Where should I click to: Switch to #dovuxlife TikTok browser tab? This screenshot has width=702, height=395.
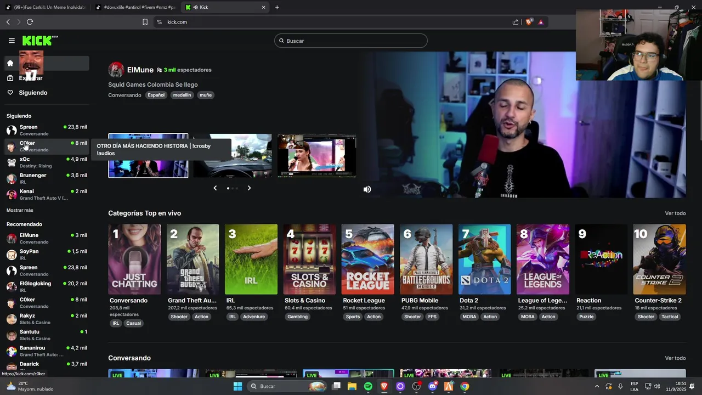[x=135, y=7]
